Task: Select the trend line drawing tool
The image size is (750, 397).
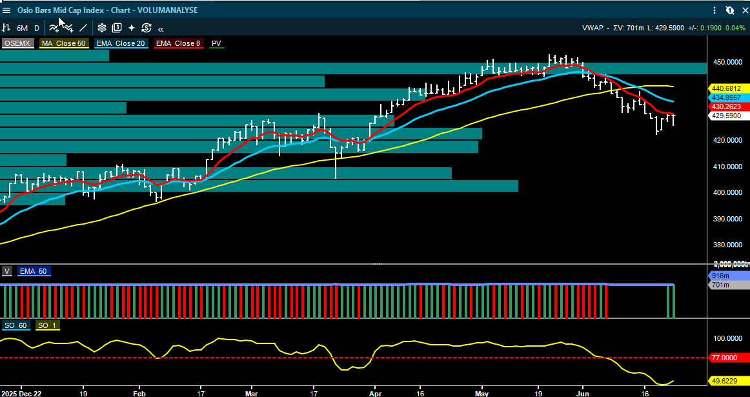Action: [x=83, y=28]
